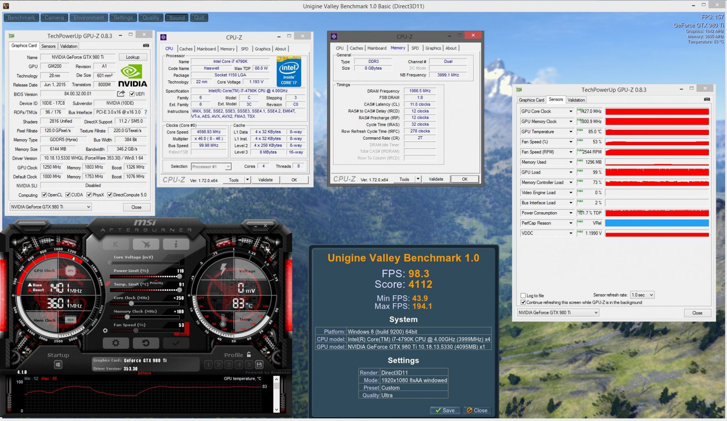Toggle the DirectCompute 5.0 checkbox
The height and width of the screenshot is (421, 727).
coord(110,195)
